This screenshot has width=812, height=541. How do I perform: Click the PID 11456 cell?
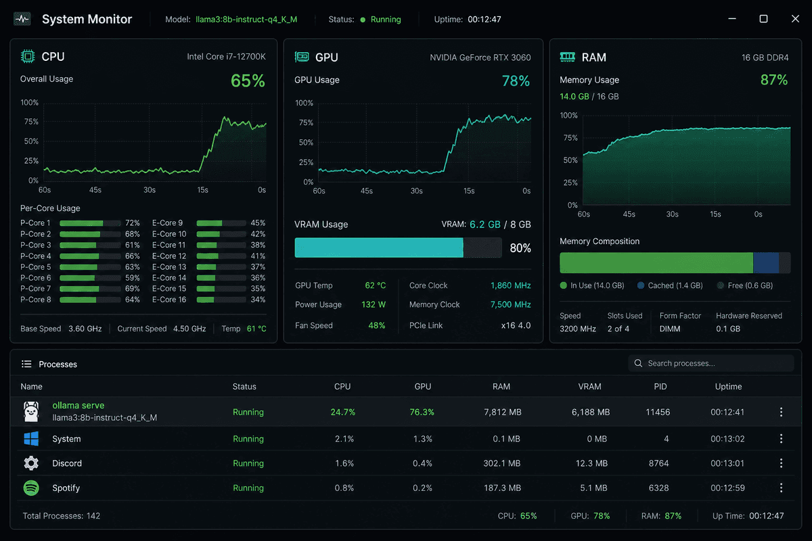click(658, 412)
